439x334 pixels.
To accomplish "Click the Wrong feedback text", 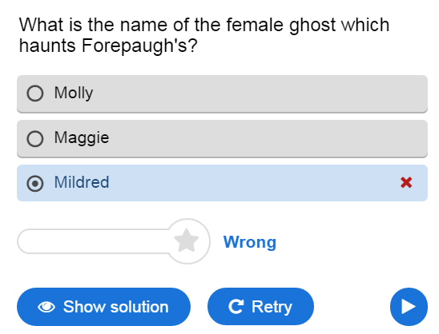I will tap(250, 242).
